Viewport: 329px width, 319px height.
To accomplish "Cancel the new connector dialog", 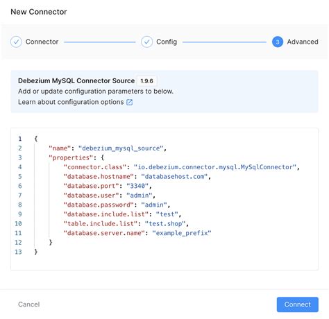I will pyautogui.click(x=29, y=304).
